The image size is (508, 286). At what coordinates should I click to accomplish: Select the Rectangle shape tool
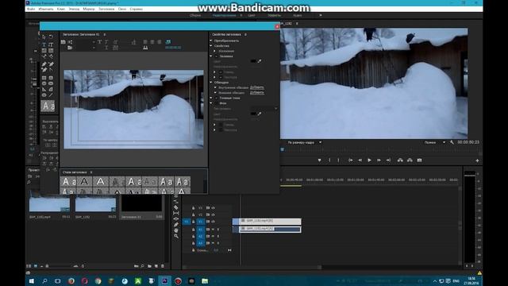pos(44,78)
